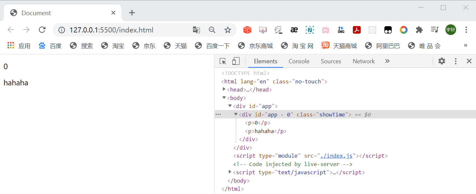Screen dimensions: 476x194
Task: Click the Tampermonkey-style cat extension icon
Action: coord(278,30)
